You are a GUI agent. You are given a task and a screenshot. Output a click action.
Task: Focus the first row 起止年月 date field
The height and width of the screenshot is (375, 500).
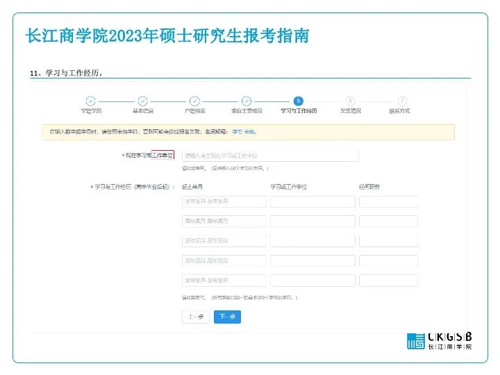tap(224, 201)
